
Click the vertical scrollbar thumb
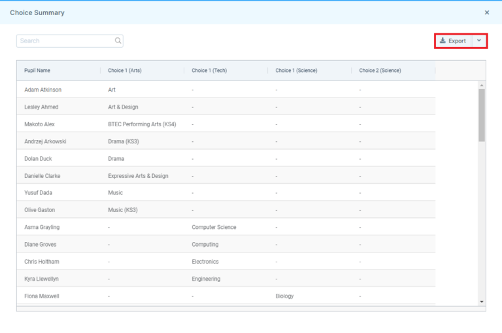coord(482,114)
